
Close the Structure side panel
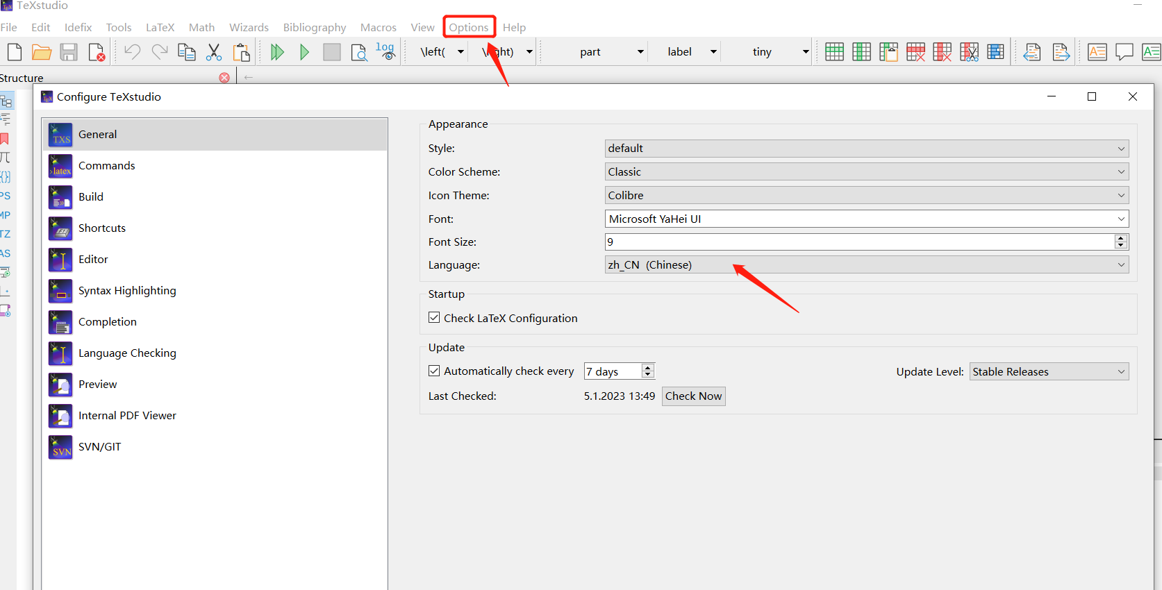click(x=224, y=78)
